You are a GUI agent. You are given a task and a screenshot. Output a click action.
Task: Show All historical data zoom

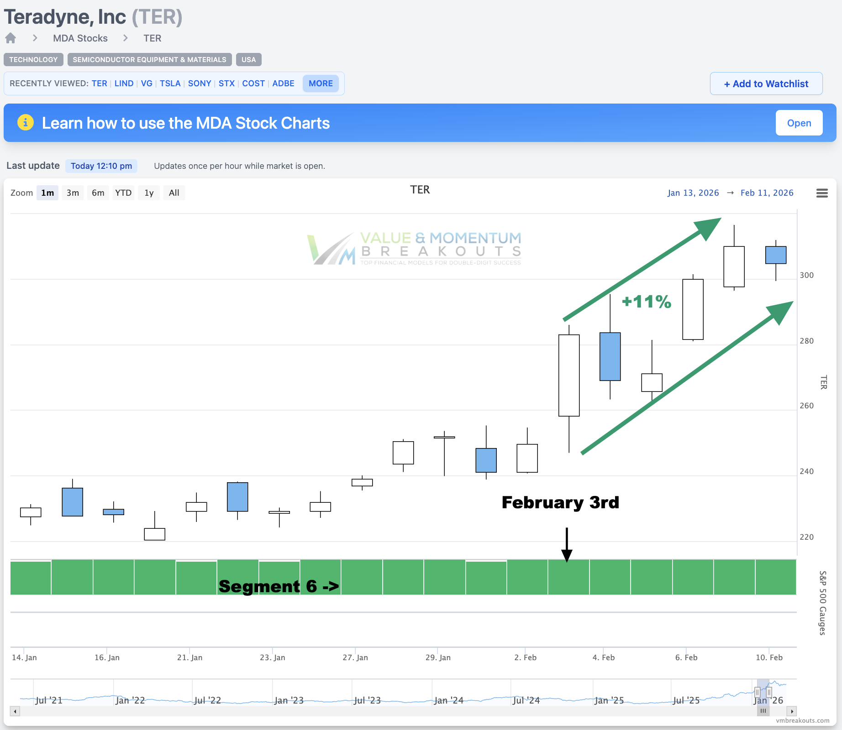coord(174,193)
